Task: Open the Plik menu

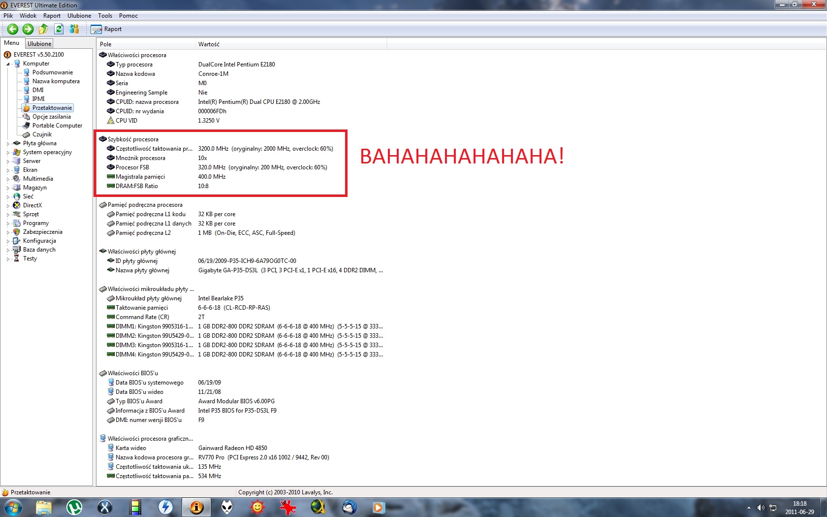Action: (x=8, y=16)
